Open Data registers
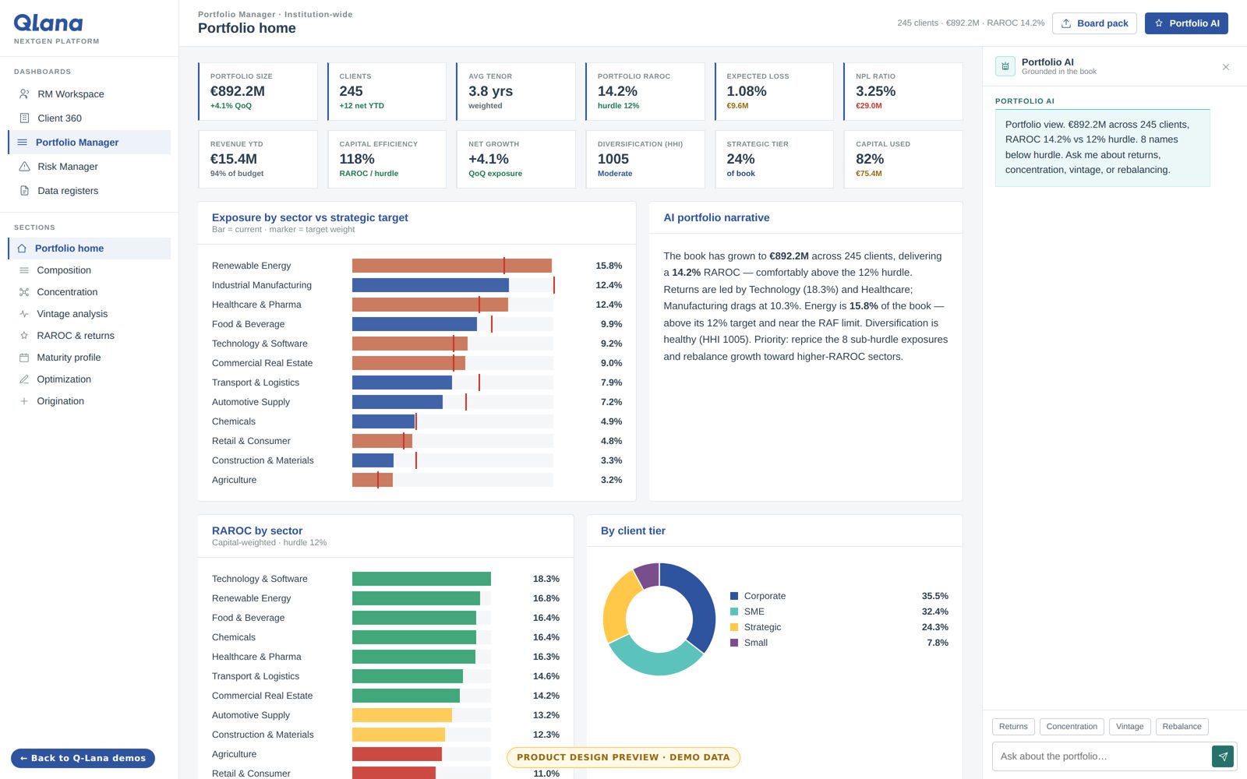This screenshot has width=1247, height=779. [x=89, y=191]
